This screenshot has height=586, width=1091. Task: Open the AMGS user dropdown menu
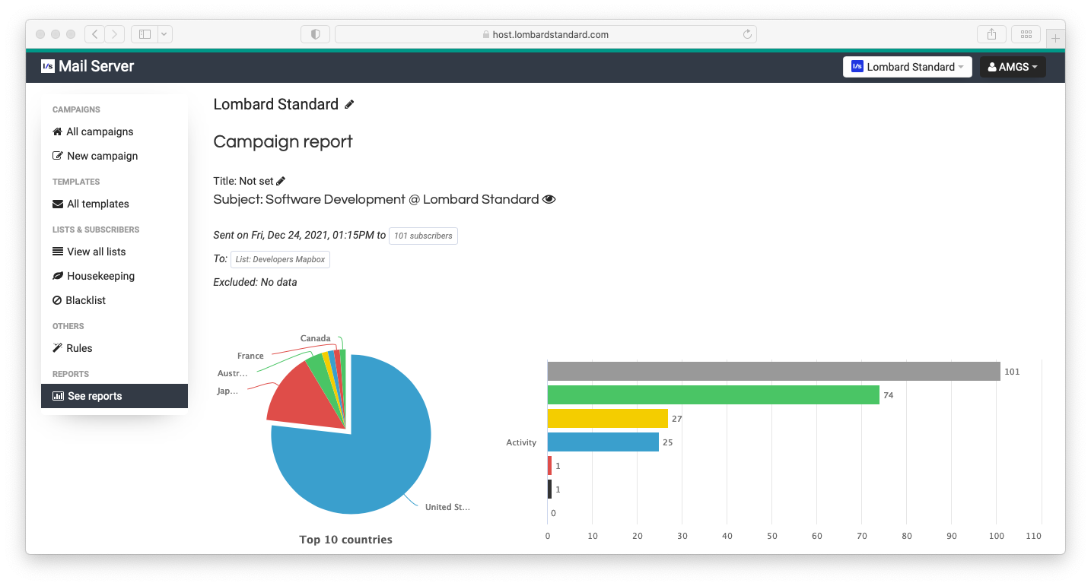point(1012,67)
